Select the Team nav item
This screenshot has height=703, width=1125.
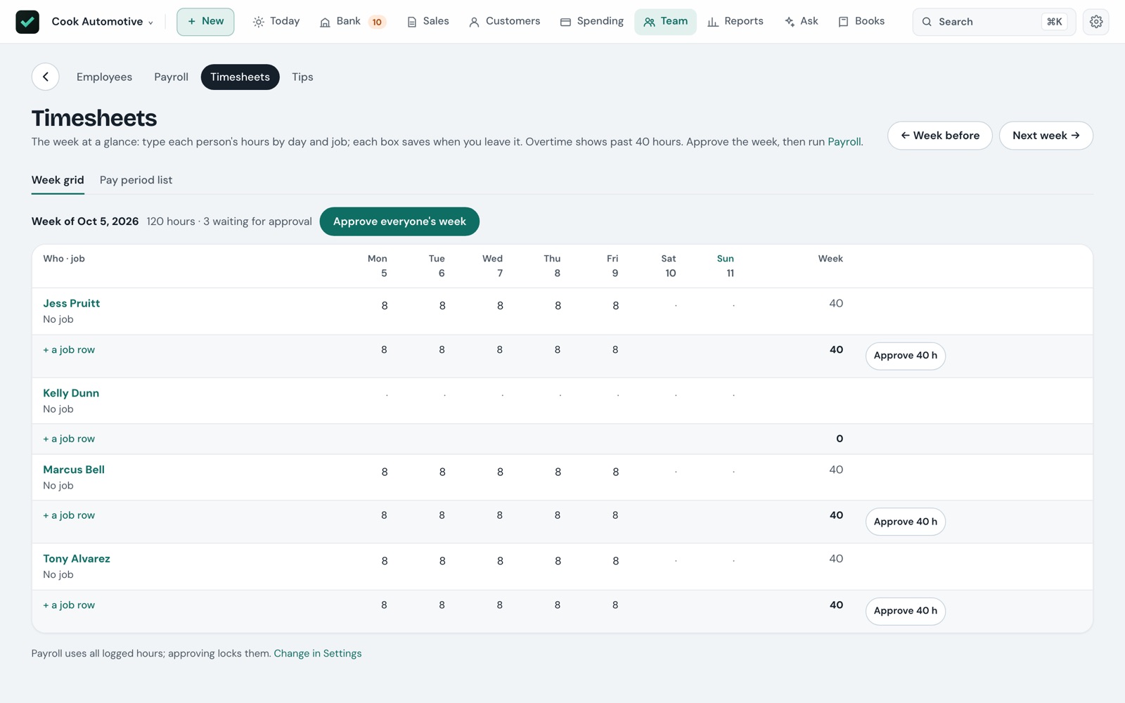click(665, 22)
